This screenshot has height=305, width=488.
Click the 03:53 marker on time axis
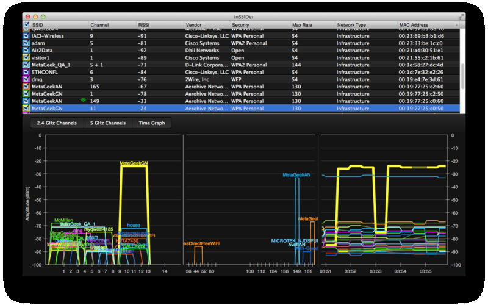point(375,271)
